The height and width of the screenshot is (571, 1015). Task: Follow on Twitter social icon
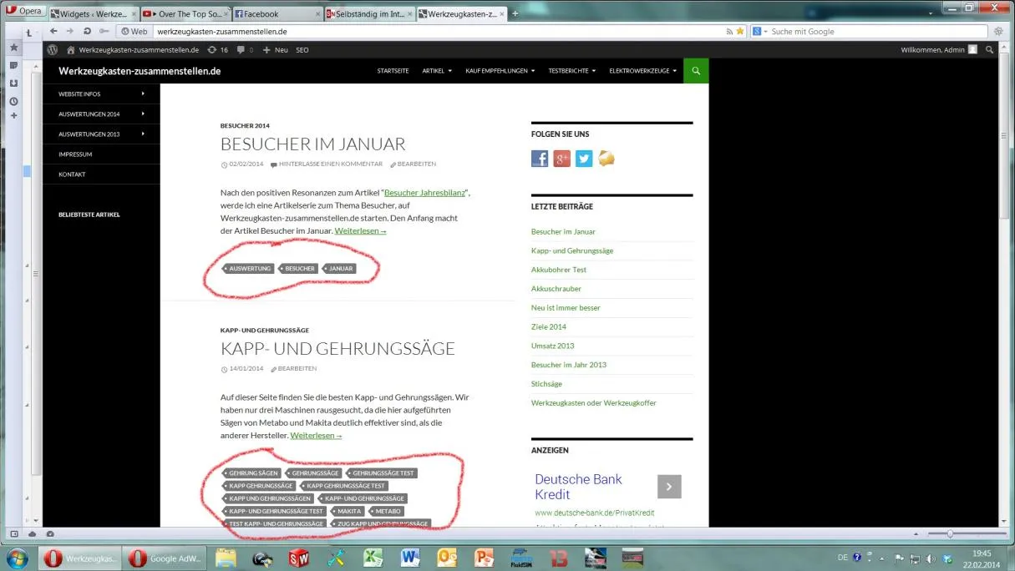tap(584, 159)
